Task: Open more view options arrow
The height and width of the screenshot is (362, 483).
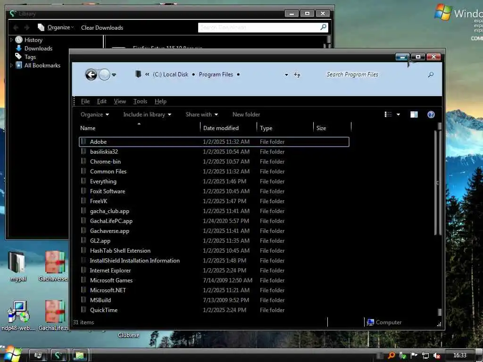Action: pos(398,115)
